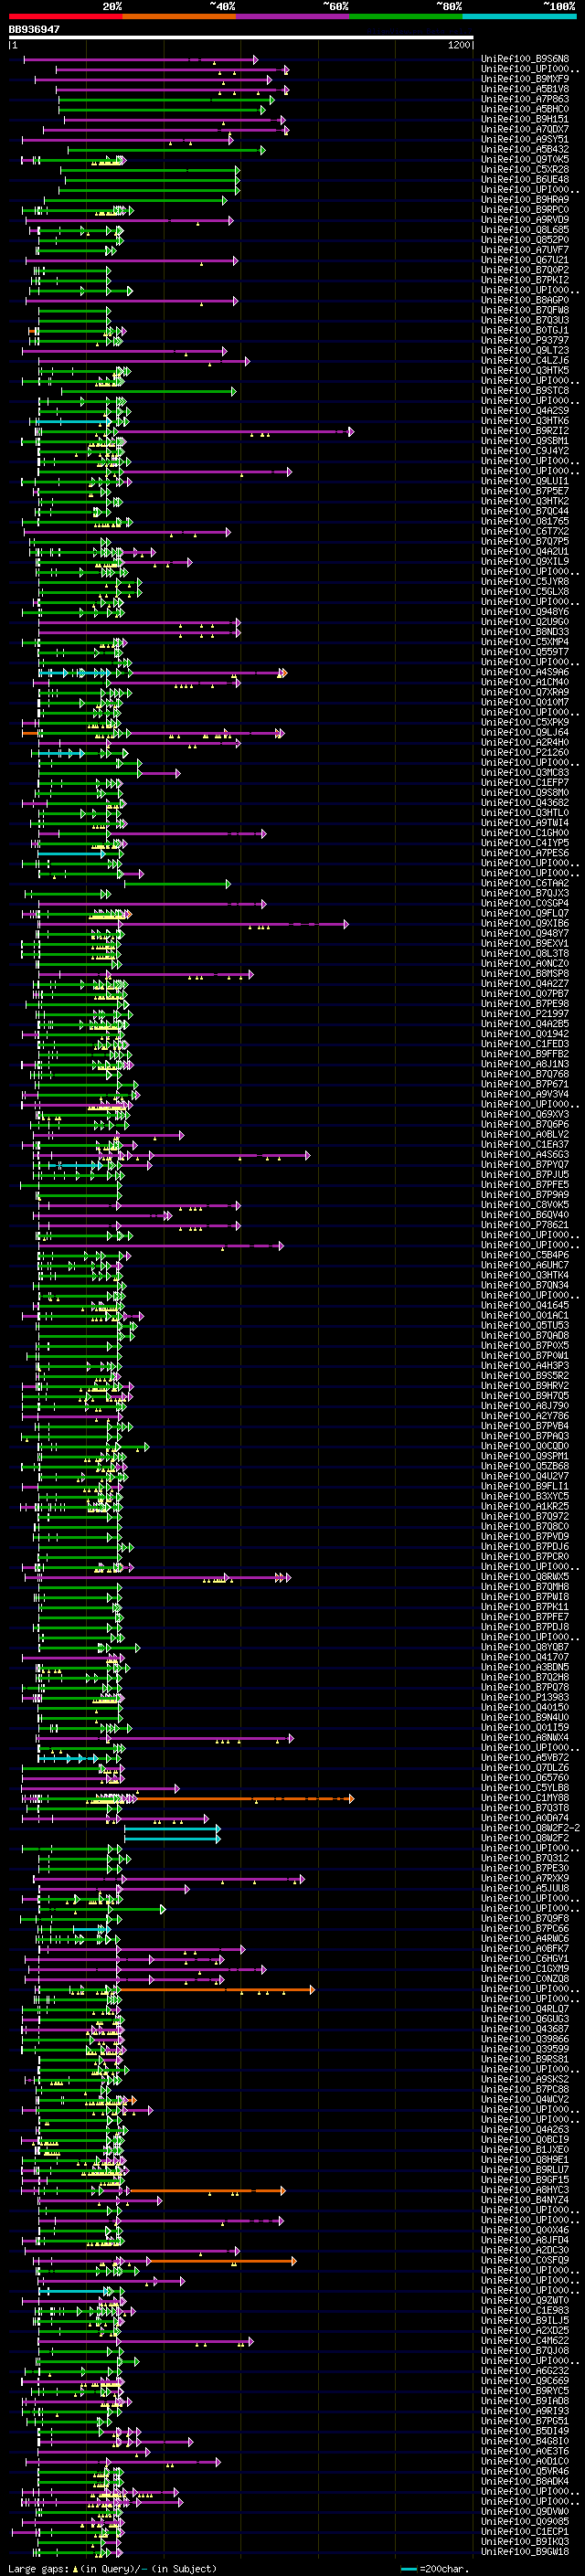Click the UniRef100_A8J790 label
Screen dimensions: 585x2576
click(525, 1406)
